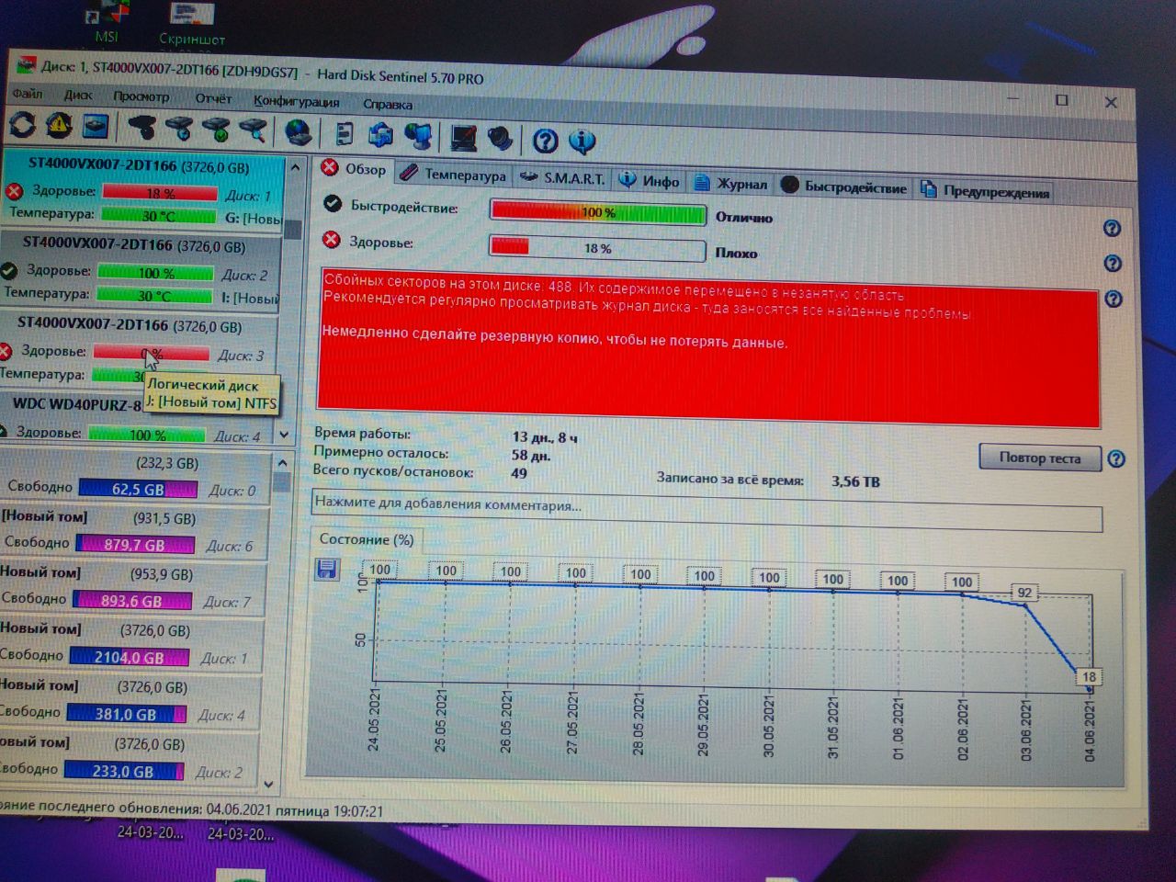This screenshot has width=1176, height=882.
Task: Switch to the Быстродействие tab
Action: [844, 187]
